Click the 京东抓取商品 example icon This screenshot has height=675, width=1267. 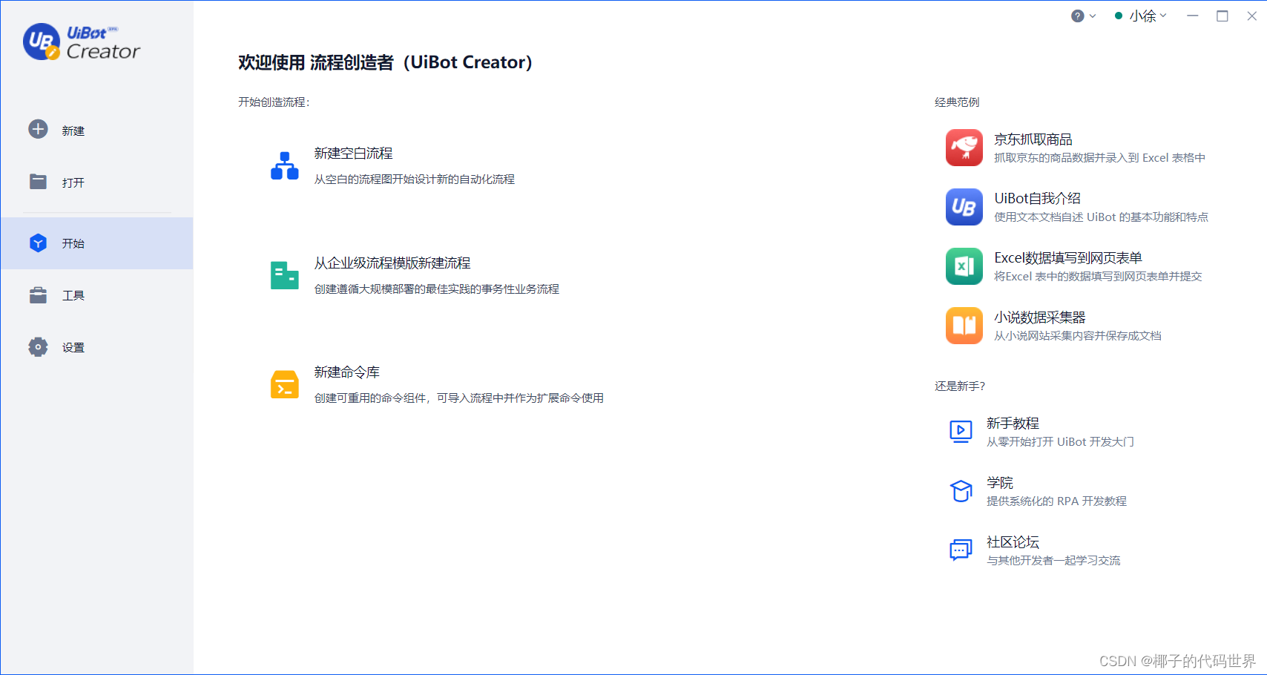coord(964,148)
